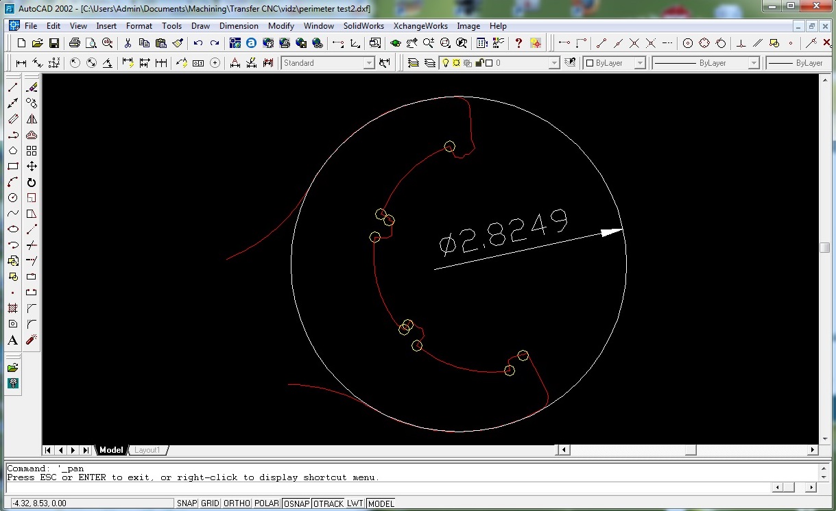Select the Copy Object modify tool

32,103
